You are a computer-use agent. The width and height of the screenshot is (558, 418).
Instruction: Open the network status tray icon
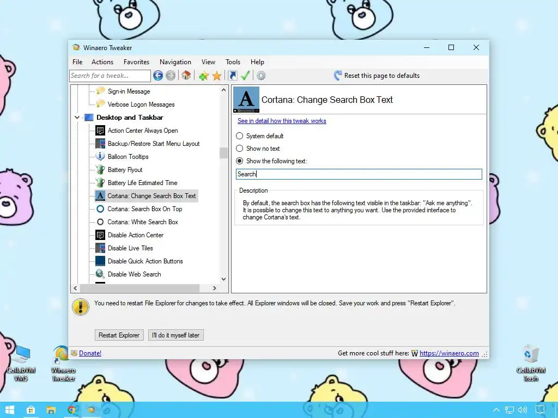510,410
